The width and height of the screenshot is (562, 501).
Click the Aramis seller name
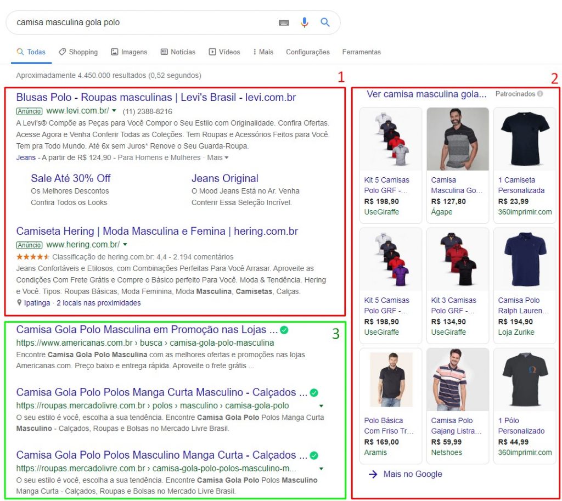coord(375,452)
